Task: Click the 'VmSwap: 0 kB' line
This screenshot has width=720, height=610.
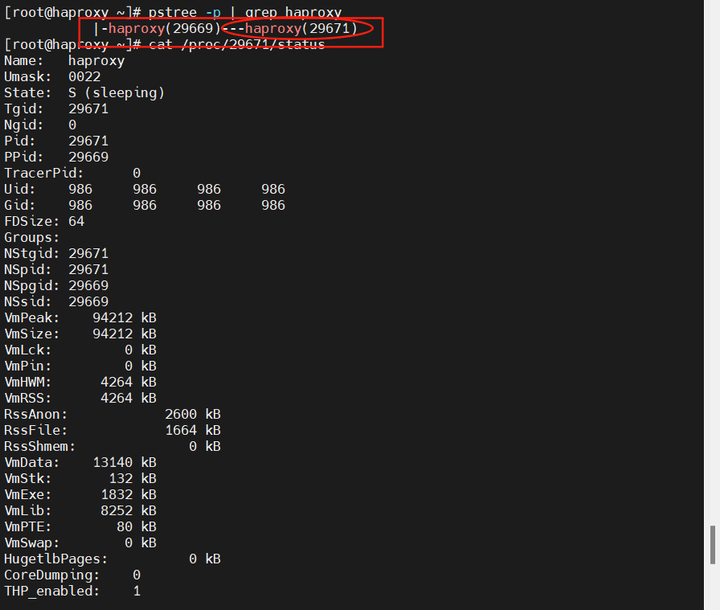Action: click(80, 543)
